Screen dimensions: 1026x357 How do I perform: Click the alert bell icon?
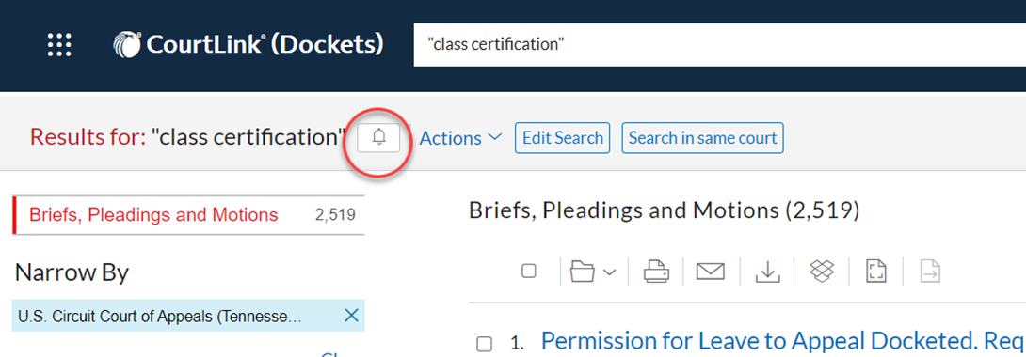[x=378, y=137]
